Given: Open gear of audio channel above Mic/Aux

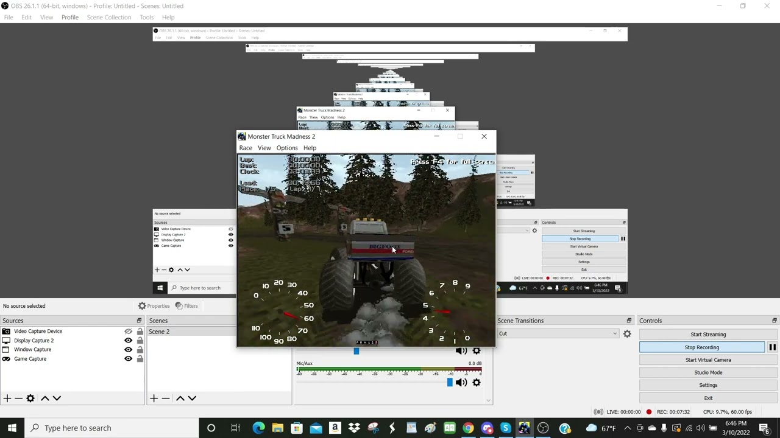Looking at the screenshot, I should pyautogui.click(x=477, y=351).
